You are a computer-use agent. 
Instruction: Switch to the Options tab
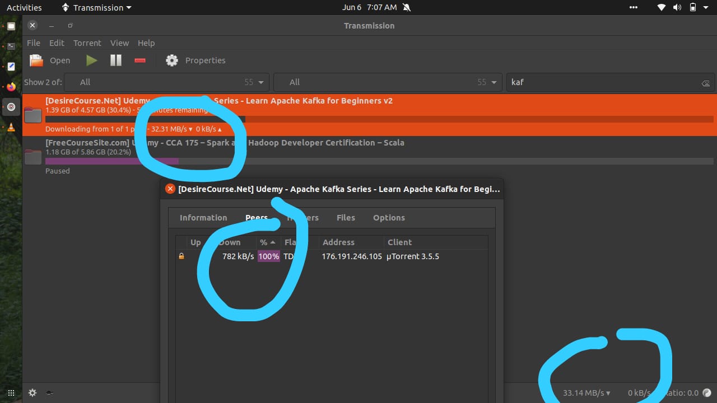pos(389,218)
